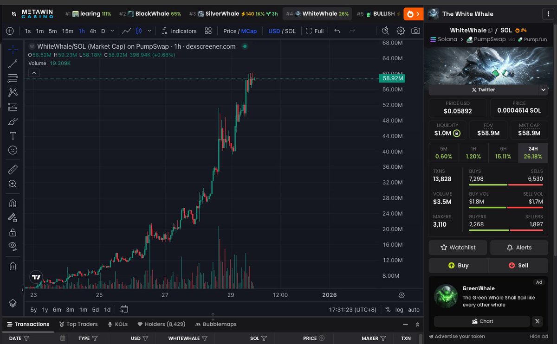Select the brush drawing tool
This screenshot has height=344, width=557.
tap(13, 121)
